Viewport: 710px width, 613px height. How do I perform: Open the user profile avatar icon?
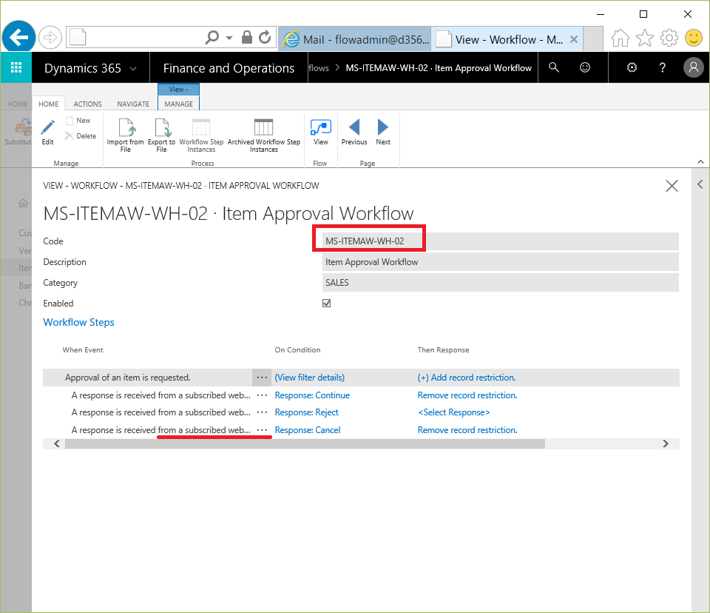tap(693, 67)
